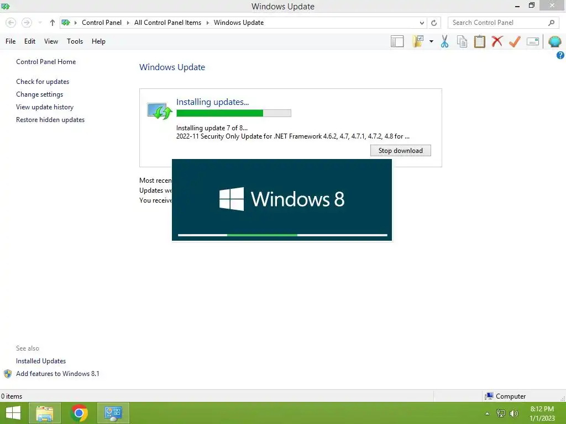Screen dimensions: 566x424
Task: Click the Windows Update icon in address bar
Action: 65,23
